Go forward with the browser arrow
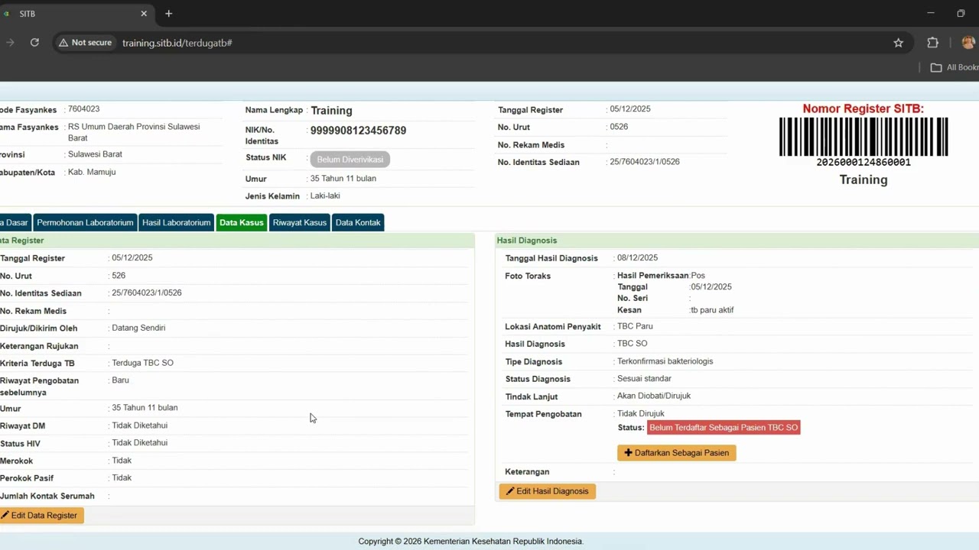The image size is (979, 550). point(10,43)
